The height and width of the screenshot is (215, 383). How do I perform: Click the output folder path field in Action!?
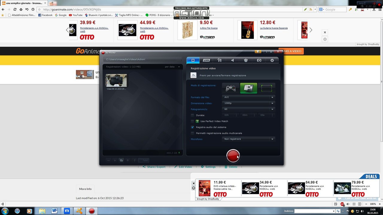[x=140, y=59]
